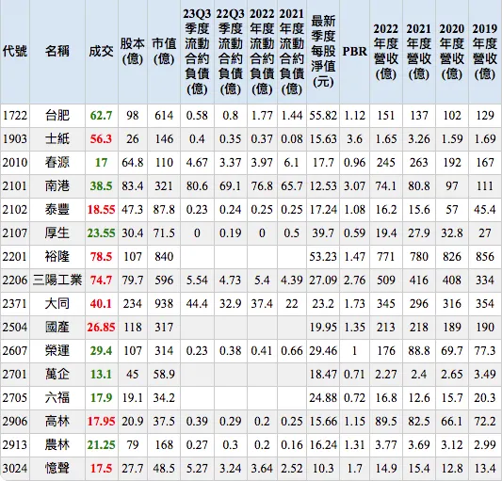Select stock code 3024
This screenshot has width=502, height=481.
click(15, 469)
